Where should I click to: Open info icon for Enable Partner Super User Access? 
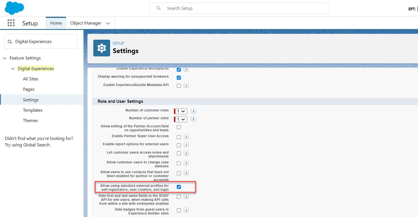(186, 137)
